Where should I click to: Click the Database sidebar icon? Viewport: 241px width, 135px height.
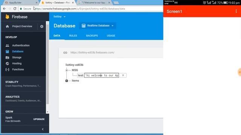click(x=7, y=51)
